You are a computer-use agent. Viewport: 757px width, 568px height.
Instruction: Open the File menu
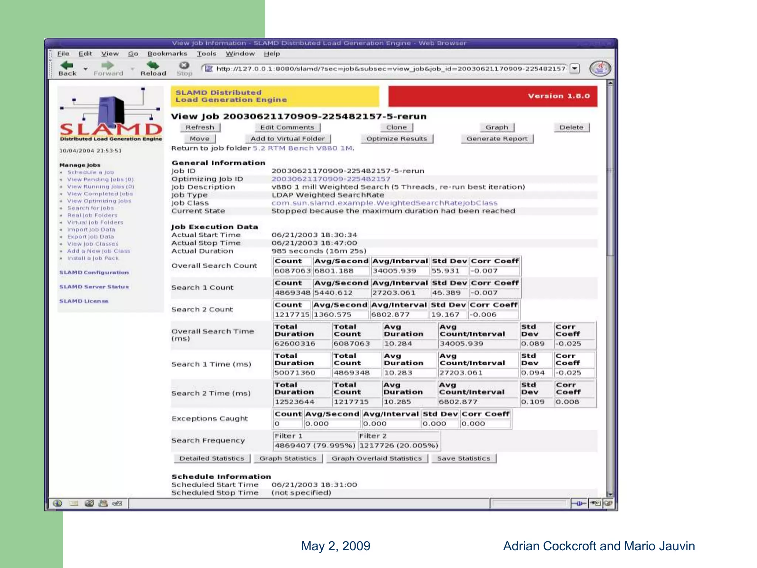[x=63, y=54]
